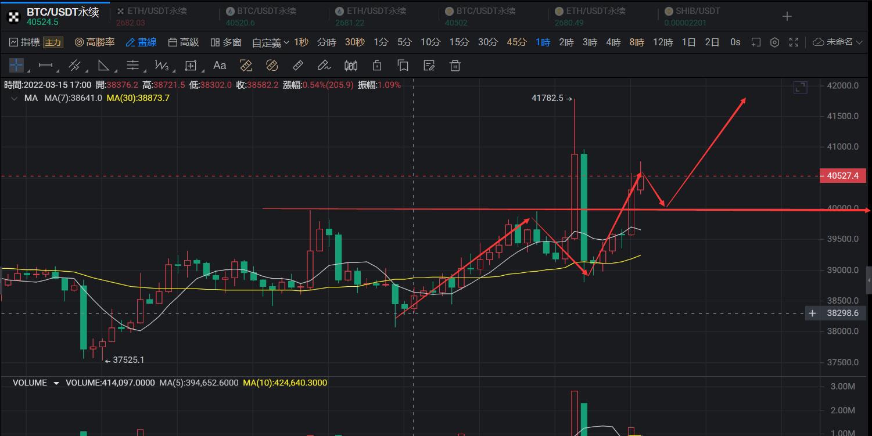Click the orange link-shaped drawing icon
Viewport: 872px width, 436px height.
tap(272, 65)
